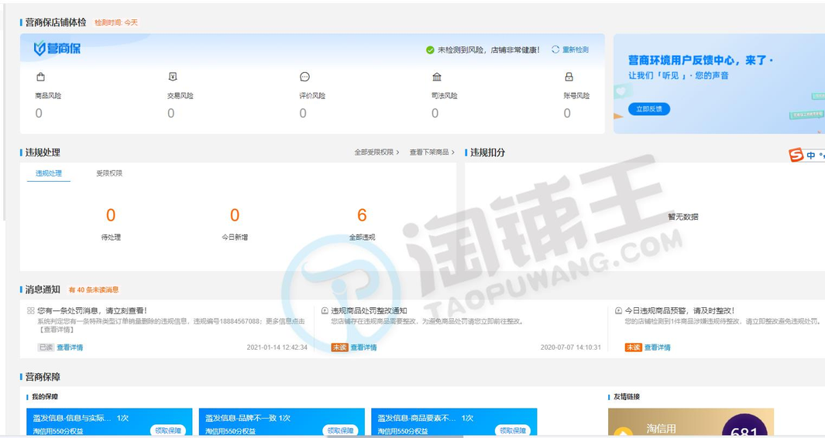Click 领取保障 on 滥发信息-商品要素不 card
The image size is (825, 438).
[x=513, y=430]
